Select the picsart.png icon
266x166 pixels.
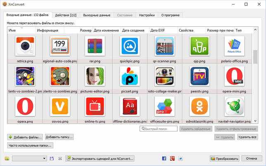(130, 76)
